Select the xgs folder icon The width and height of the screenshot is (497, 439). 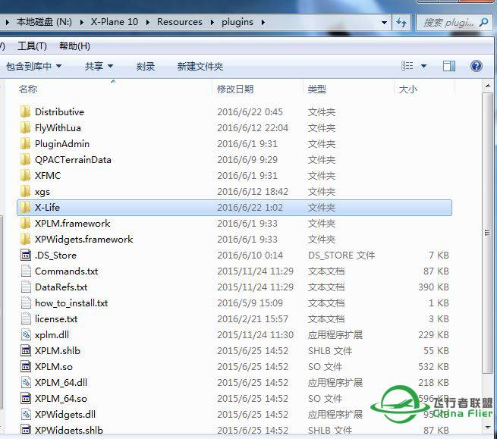tap(25, 191)
